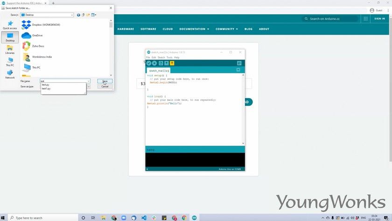Open File Explorer from the taskbar
392x221 pixels.
coord(103,218)
